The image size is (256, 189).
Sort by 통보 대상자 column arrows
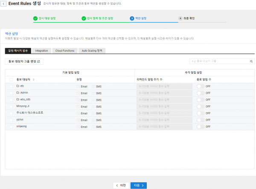pos(34,80)
